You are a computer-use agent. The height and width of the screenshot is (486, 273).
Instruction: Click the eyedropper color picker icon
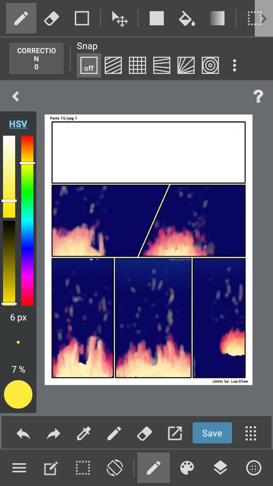[x=83, y=433]
